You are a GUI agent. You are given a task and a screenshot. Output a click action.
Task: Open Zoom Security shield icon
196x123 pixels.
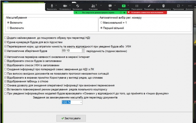pyautogui.click(x=77, y=6)
